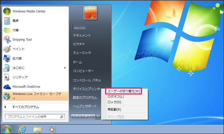
Task: Select スリープ(S) in the power menu
Action: (116, 117)
